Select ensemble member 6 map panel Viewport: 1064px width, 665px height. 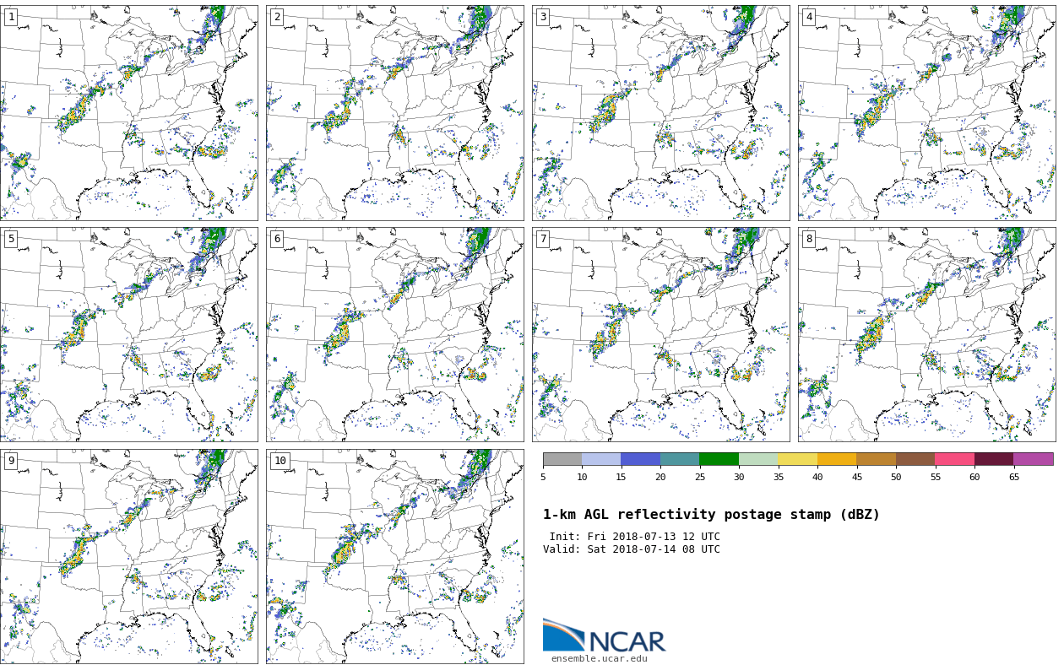click(395, 335)
